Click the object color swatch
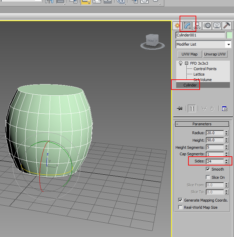 [x=229, y=35]
